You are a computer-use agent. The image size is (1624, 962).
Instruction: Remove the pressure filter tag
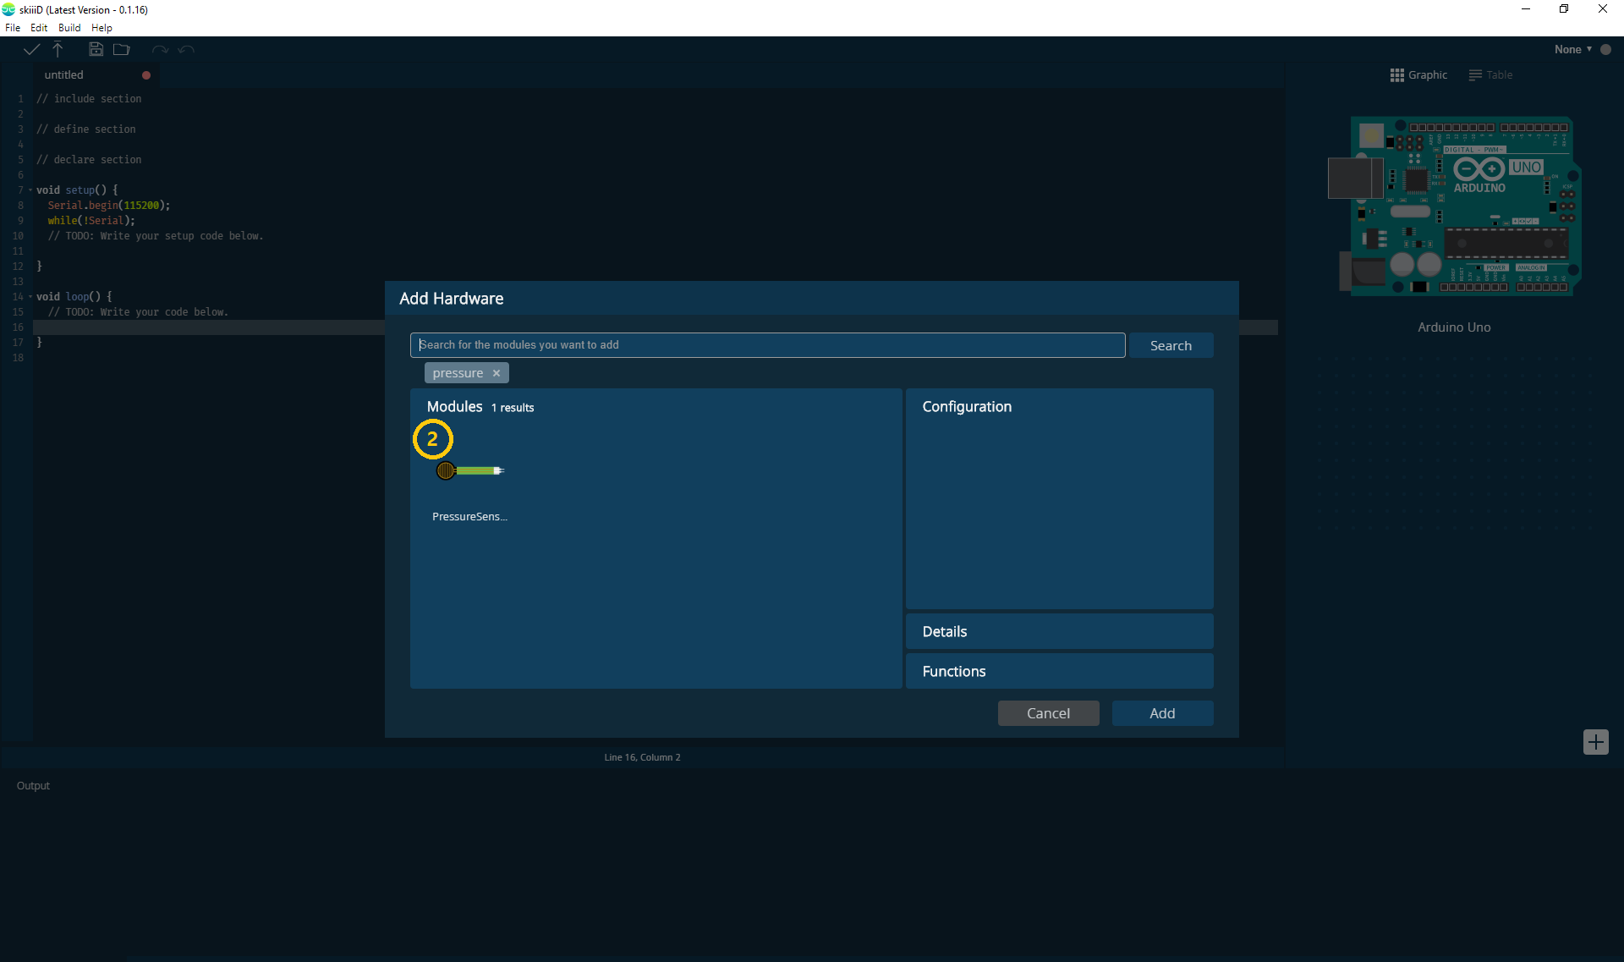pyautogui.click(x=497, y=373)
